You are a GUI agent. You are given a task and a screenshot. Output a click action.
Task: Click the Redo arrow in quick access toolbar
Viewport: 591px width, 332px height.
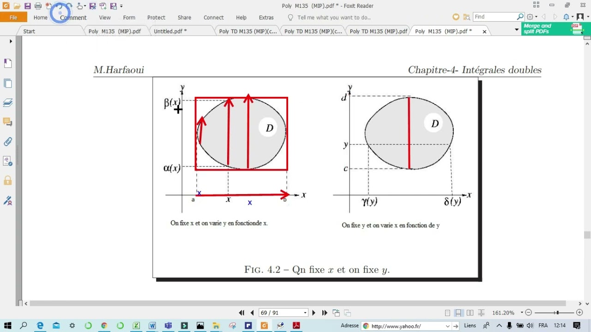[69, 6]
